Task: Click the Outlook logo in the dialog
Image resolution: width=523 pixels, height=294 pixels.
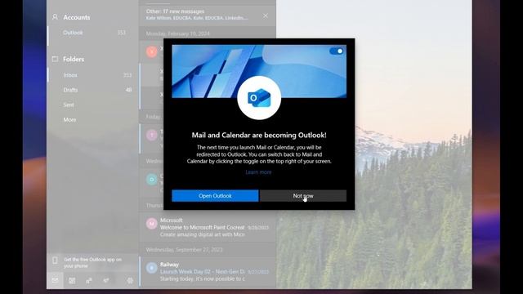Action: (x=259, y=98)
